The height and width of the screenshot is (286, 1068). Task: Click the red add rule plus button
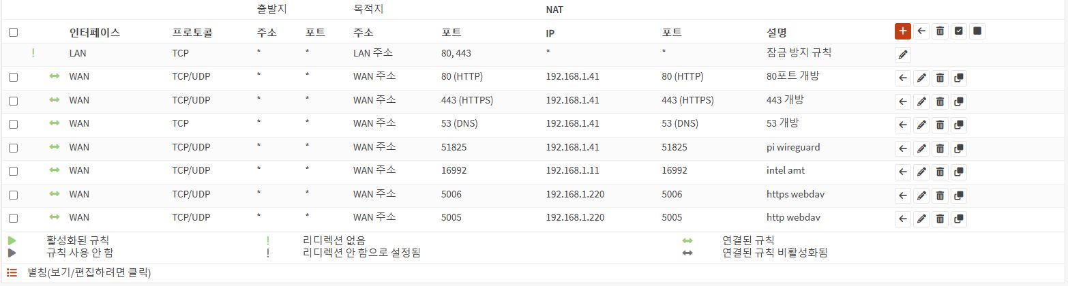click(902, 31)
